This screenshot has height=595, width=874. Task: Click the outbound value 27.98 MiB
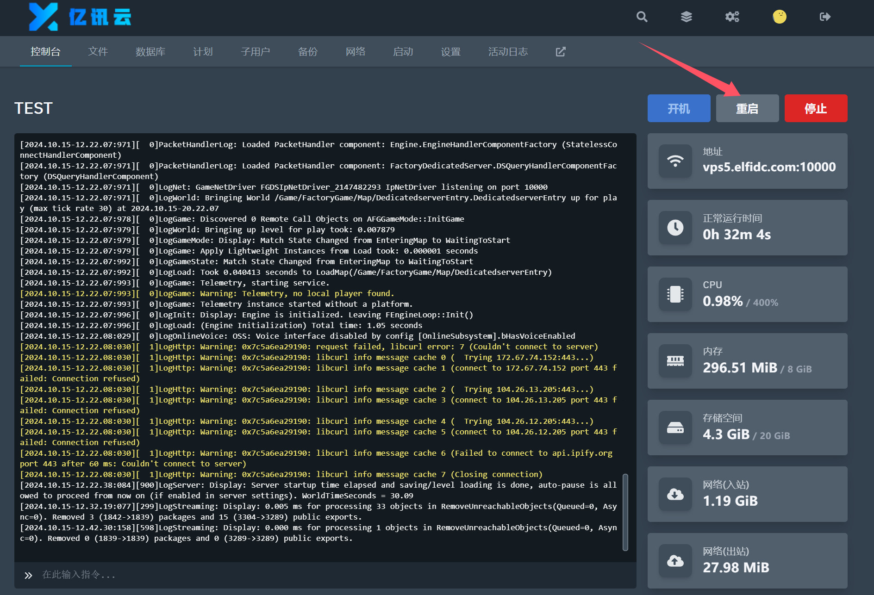[736, 568]
